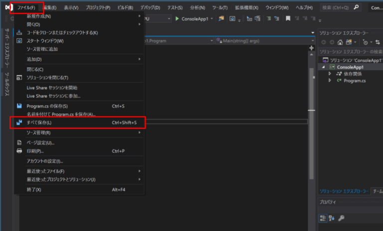Screen dimensions: 383x231
Task: Click the search magnifier icon in title bar
Action: 356,7
